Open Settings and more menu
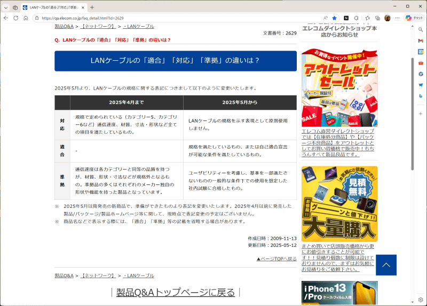Screen dimensions: 427x306 click(x=397, y=18)
